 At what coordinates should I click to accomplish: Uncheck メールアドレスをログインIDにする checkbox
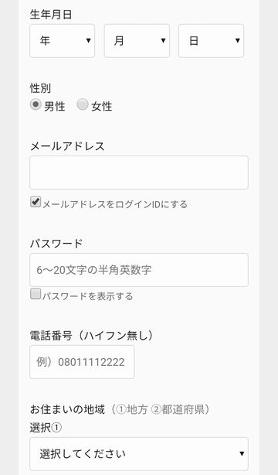[x=36, y=202]
